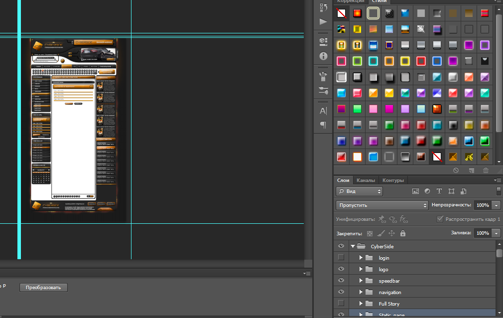Open the Вид layer filter dropdown
Image resolution: width=503 pixels, height=318 pixels.
pyautogui.click(x=359, y=191)
